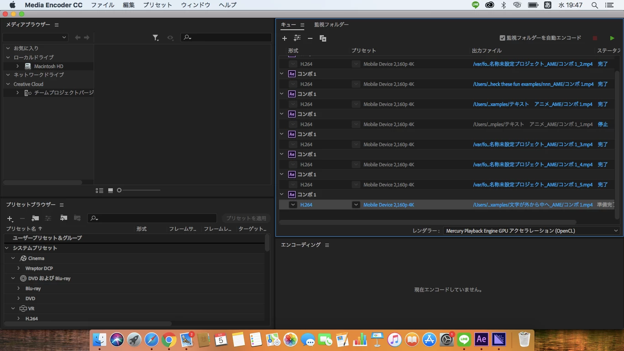
Task: Duplicate the selected queue item
Action: 323,38
